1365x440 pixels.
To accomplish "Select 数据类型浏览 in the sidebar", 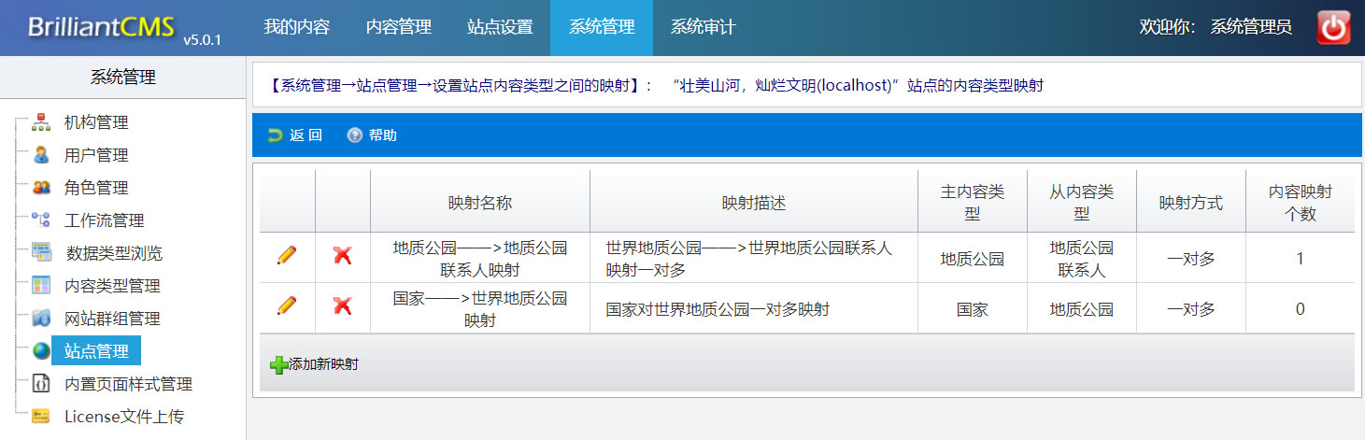I will (114, 253).
